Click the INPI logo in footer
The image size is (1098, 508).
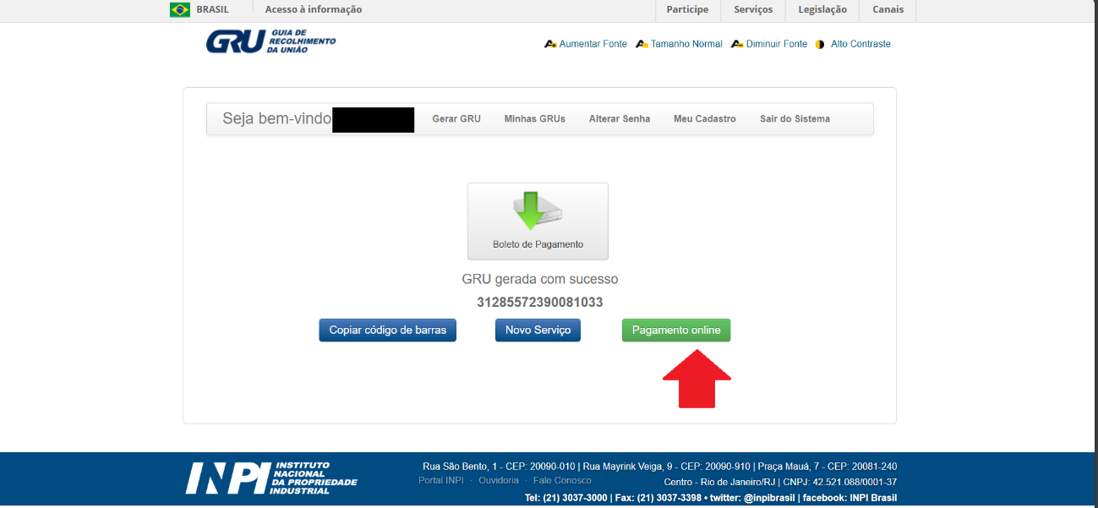(x=271, y=478)
